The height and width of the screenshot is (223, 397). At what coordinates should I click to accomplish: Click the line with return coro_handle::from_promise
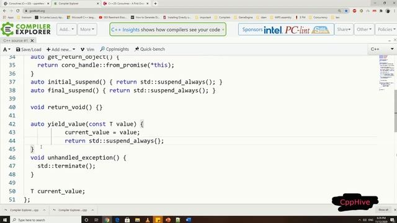pos(105,65)
